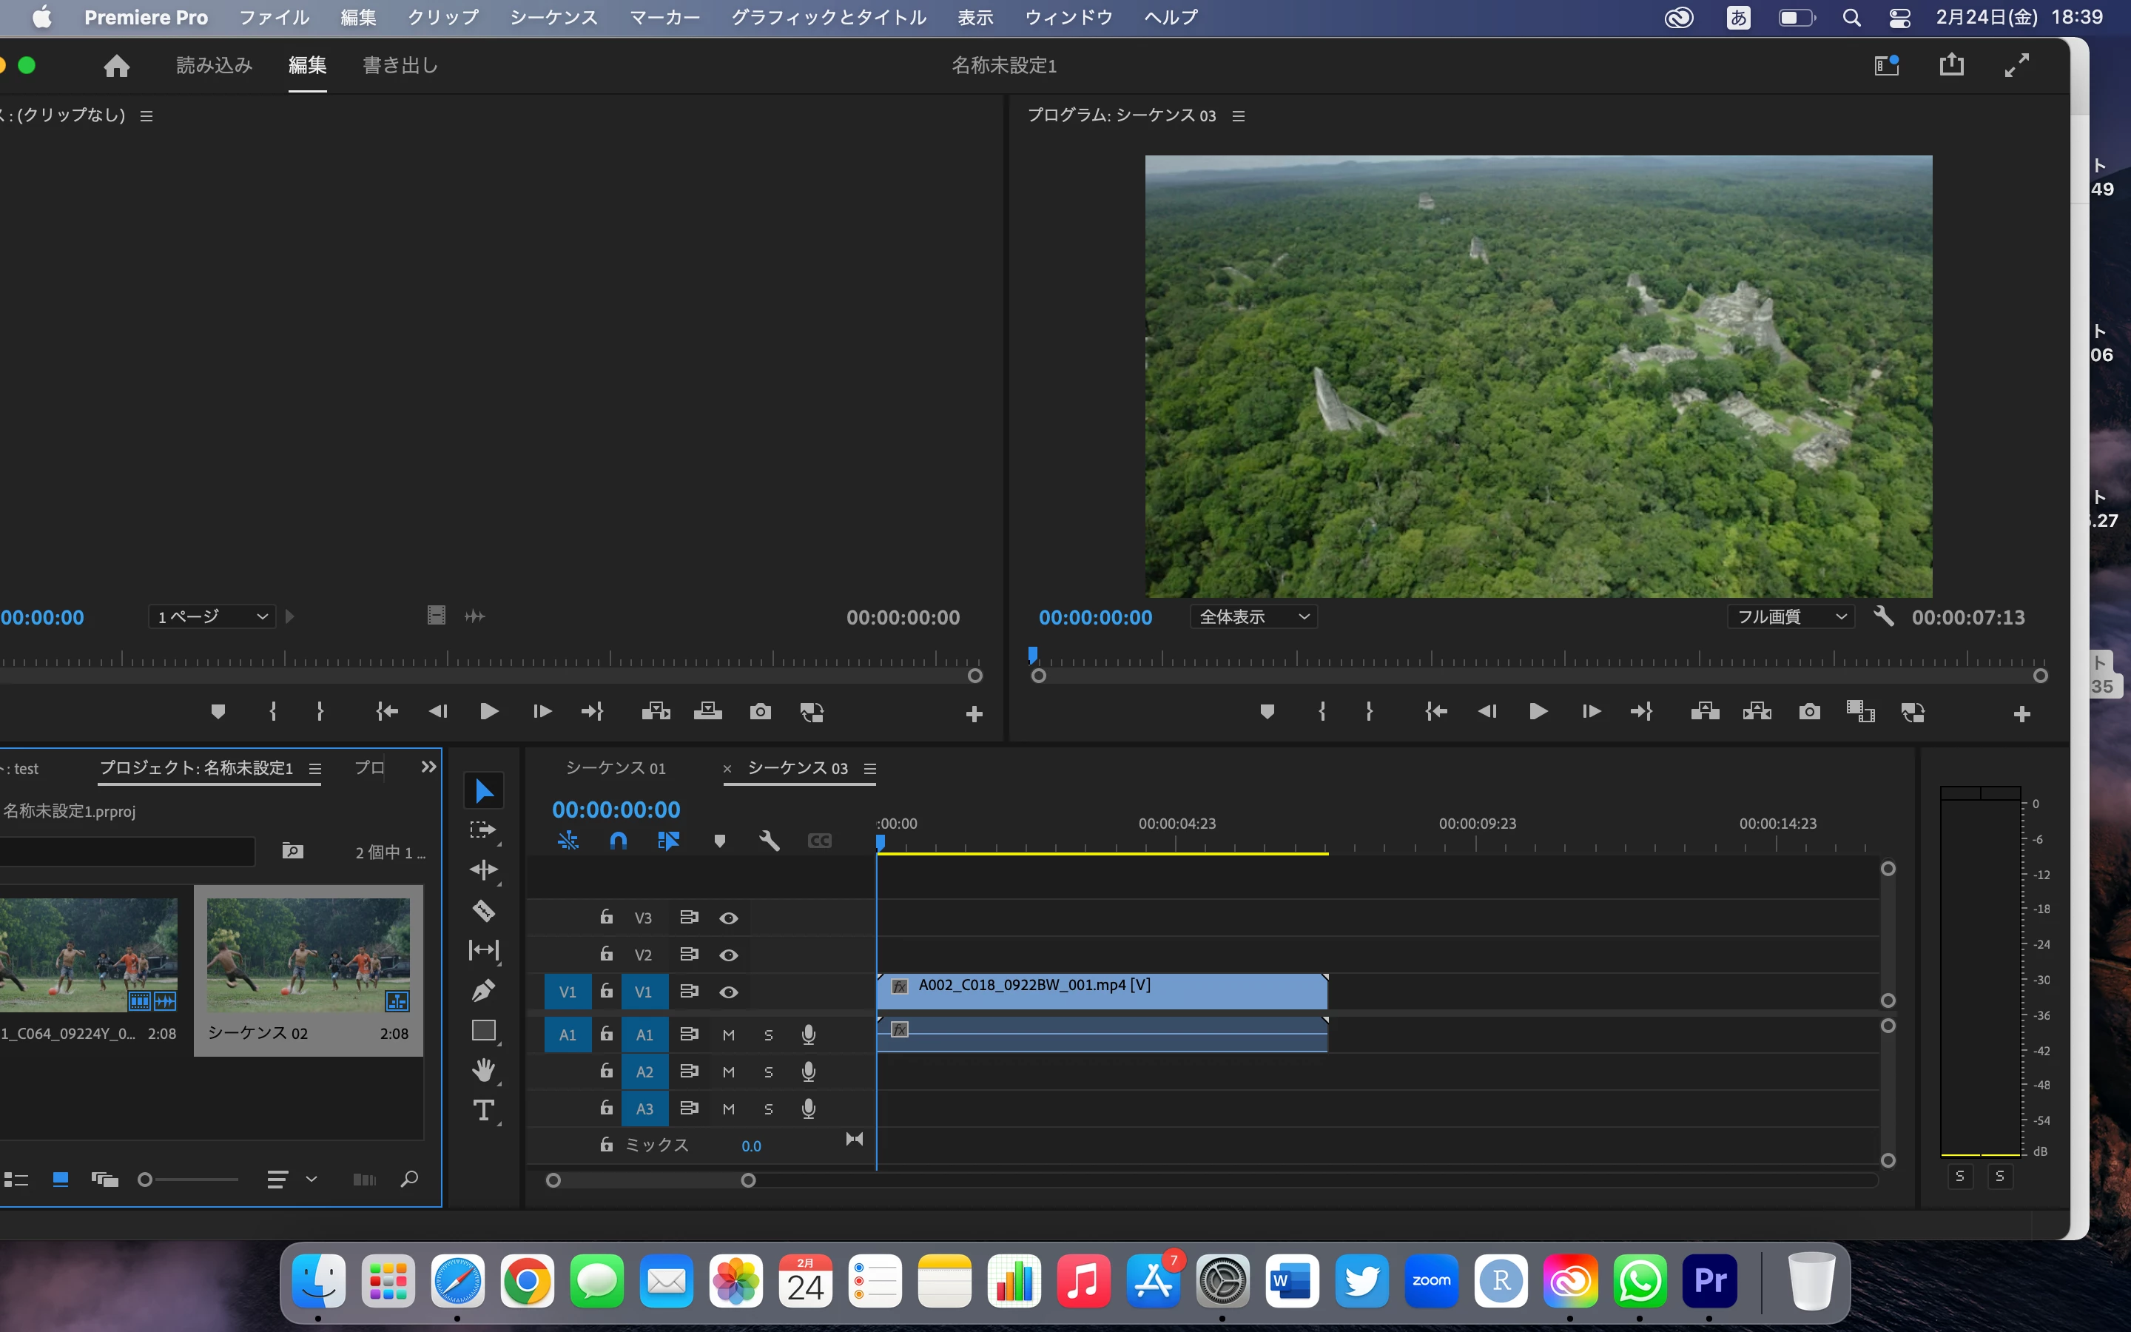Toggle snap in timeline magnet icon
The image size is (2131, 1332).
coord(618,841)
